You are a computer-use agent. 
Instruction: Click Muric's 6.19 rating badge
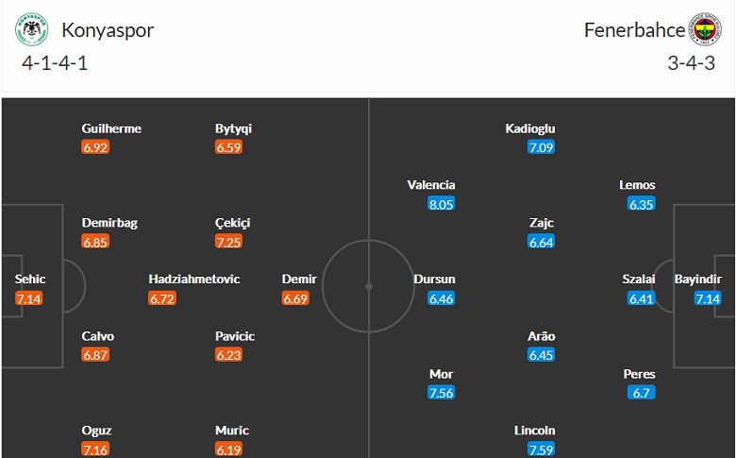pos(229,450)
